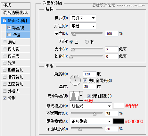148x136 pixels.
Task: Enable the 光泽 checkbox
Action: 4,63
